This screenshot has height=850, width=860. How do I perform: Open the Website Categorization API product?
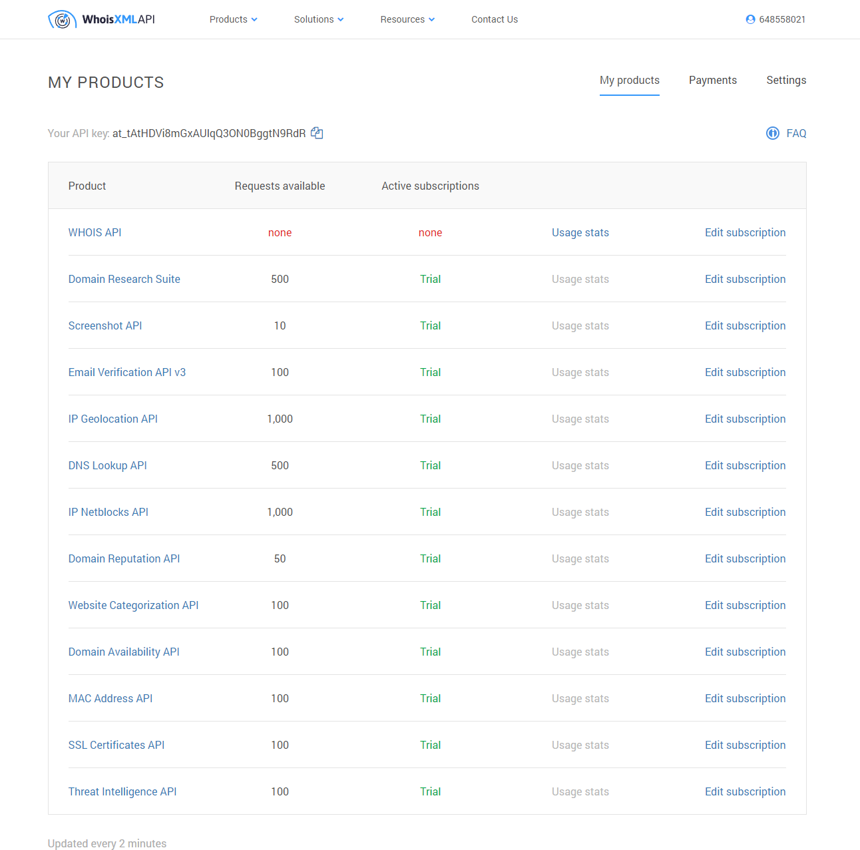134,605
